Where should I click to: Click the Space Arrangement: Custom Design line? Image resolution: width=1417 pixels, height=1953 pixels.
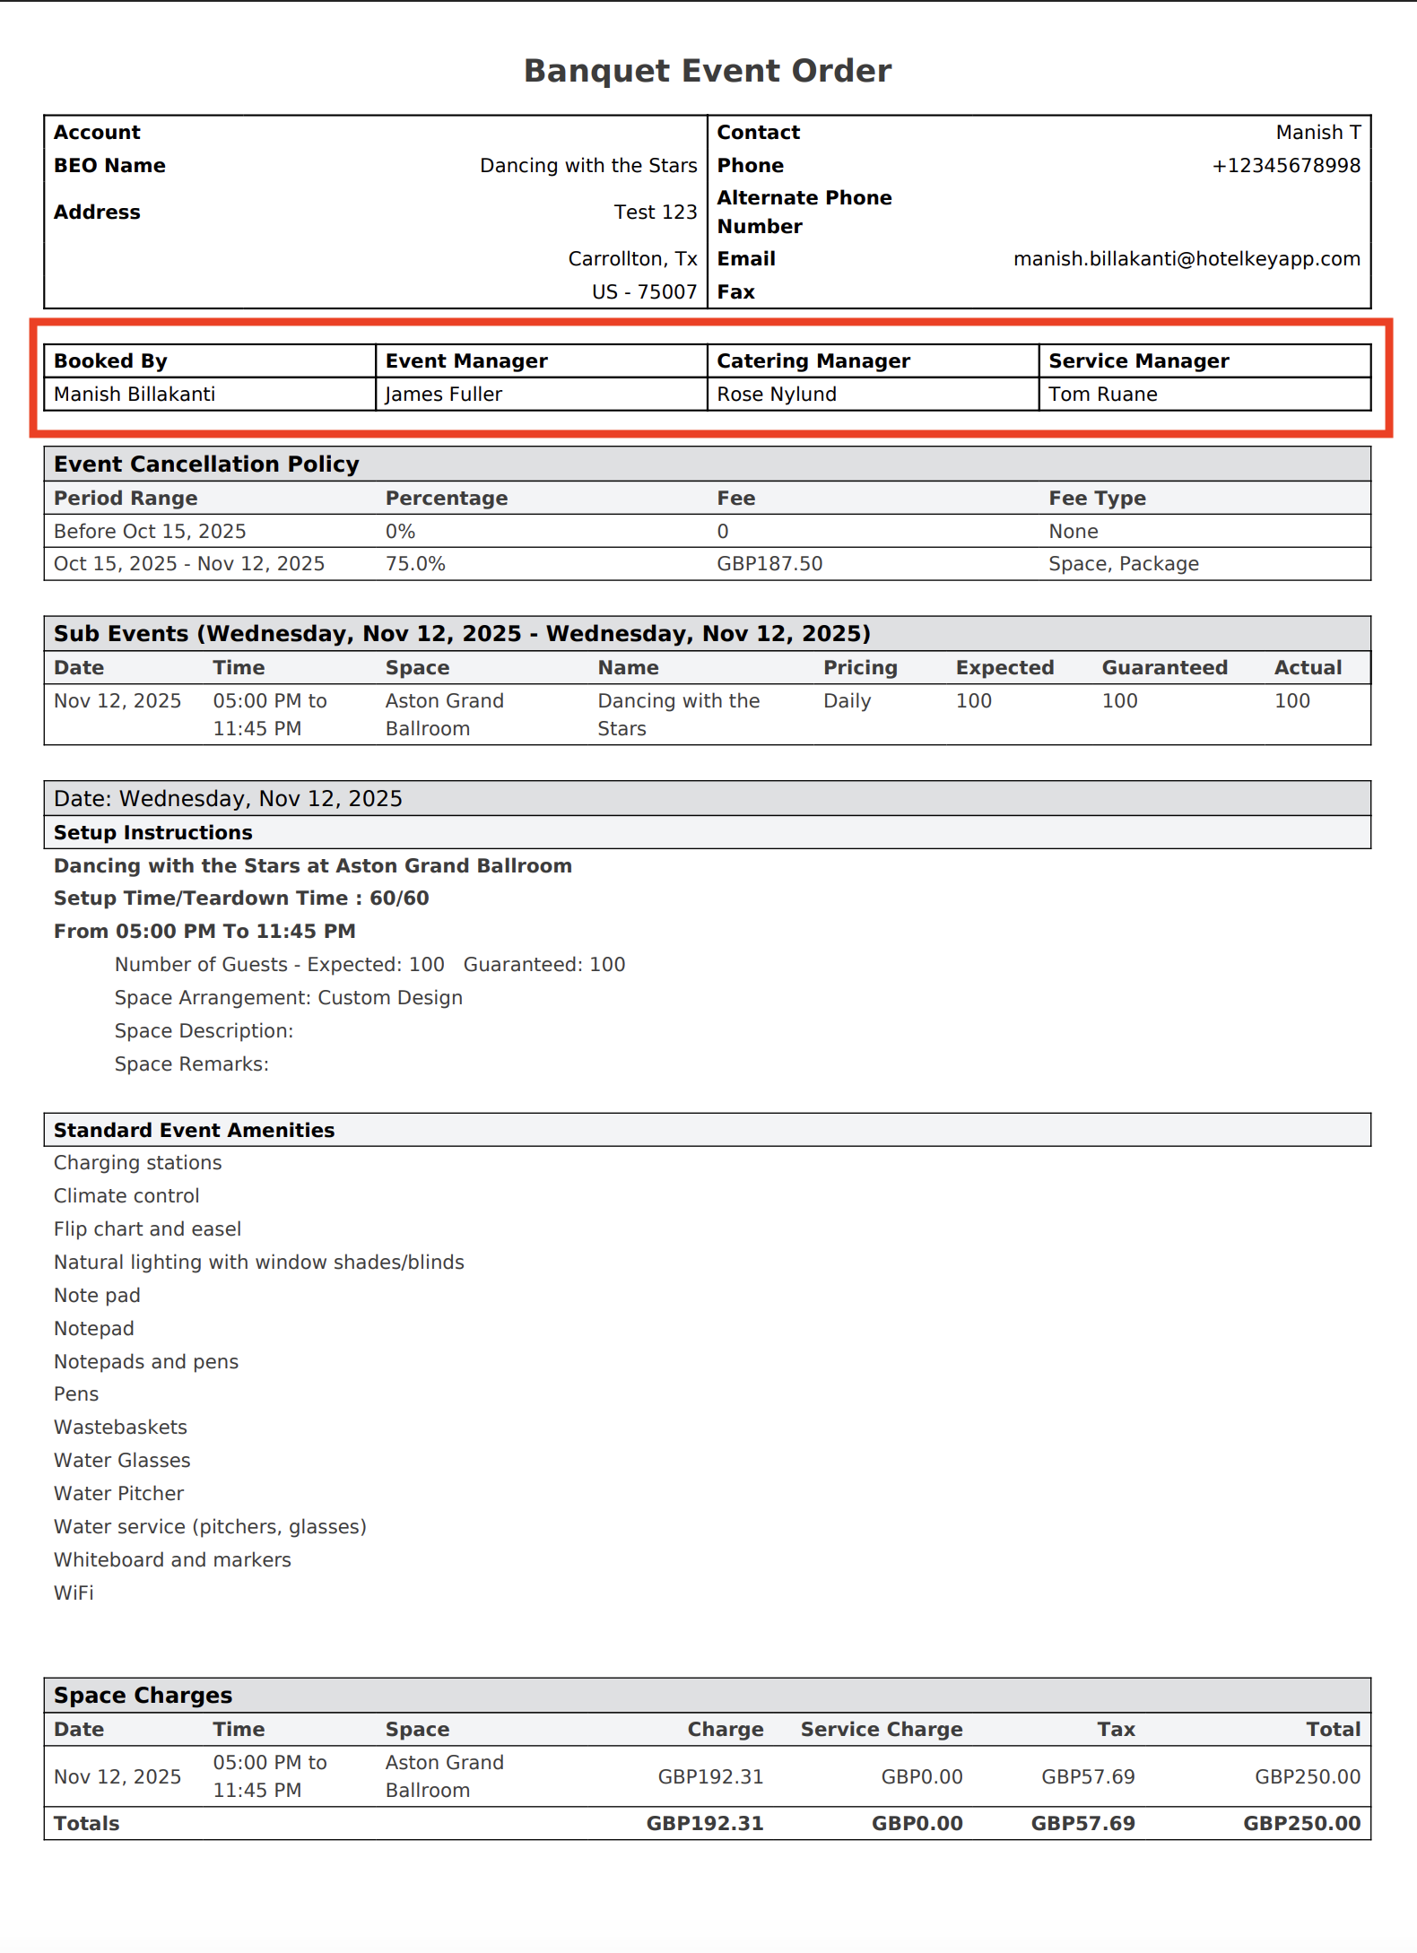(x=288, y=998)
